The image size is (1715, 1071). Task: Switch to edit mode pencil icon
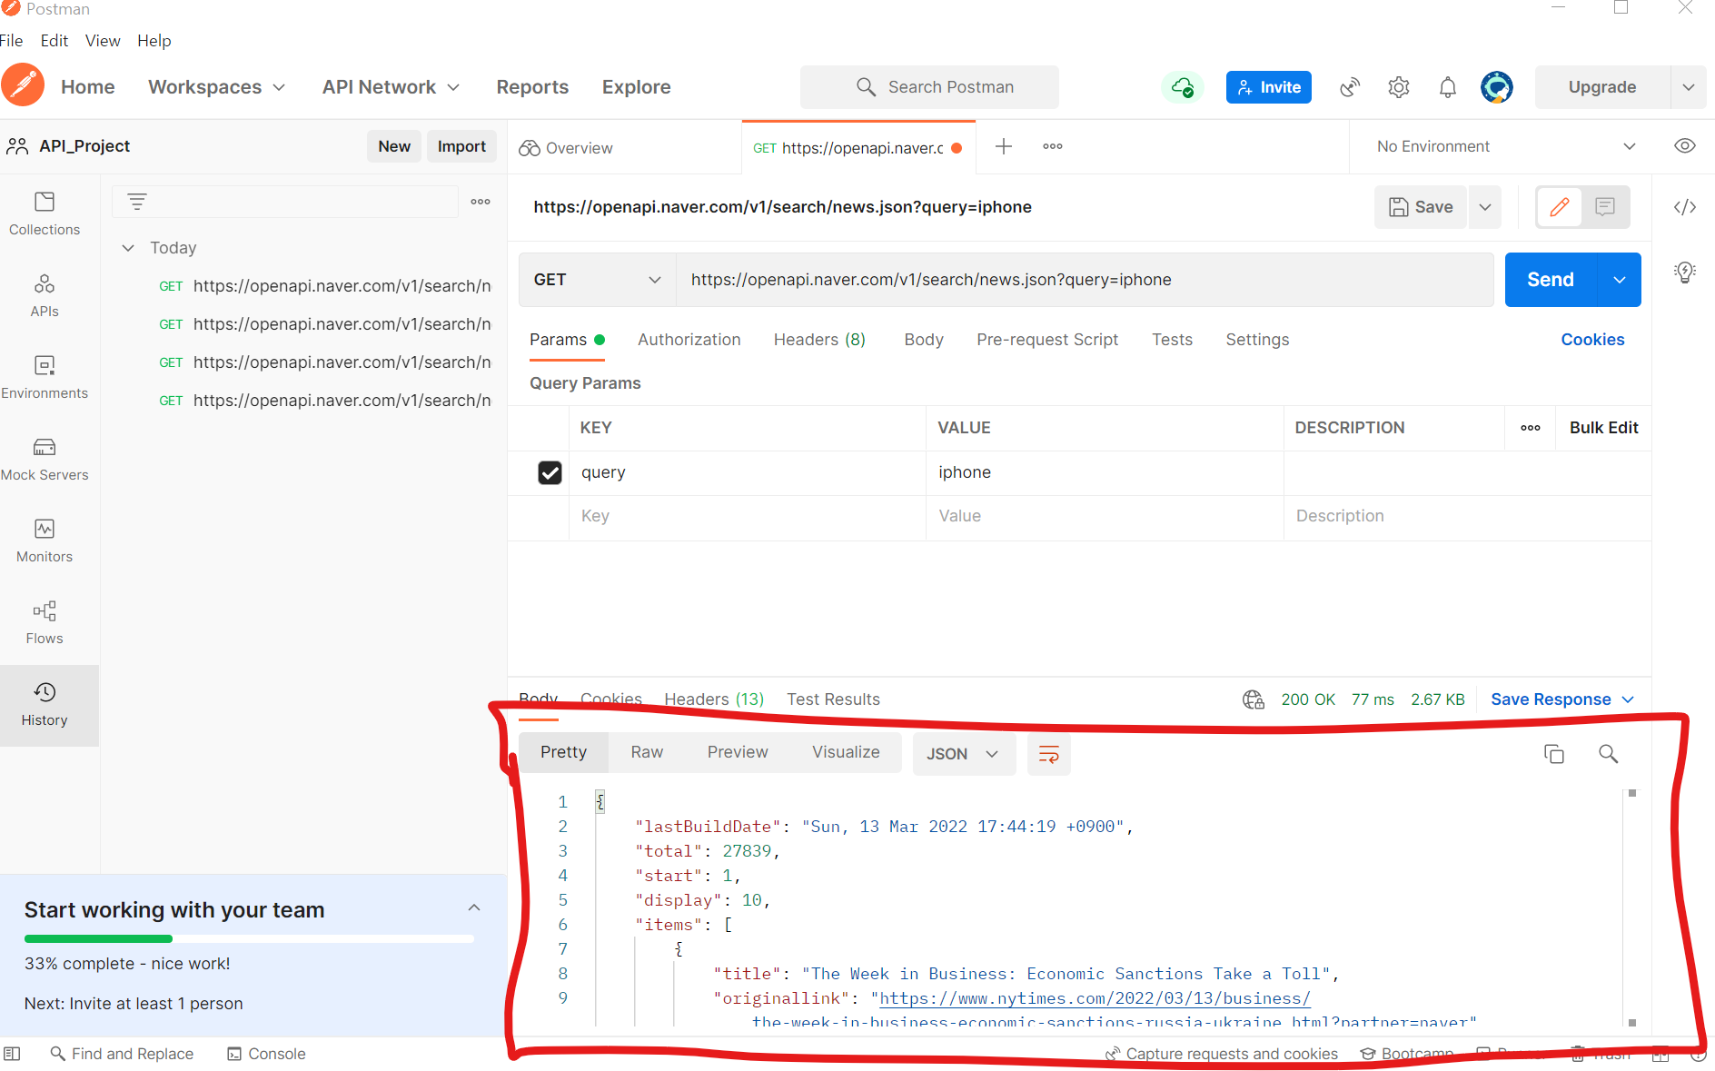click(x=1559, y=207)
